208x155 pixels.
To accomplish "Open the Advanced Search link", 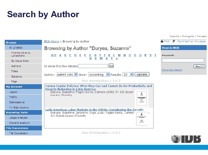I will point(172,70).
